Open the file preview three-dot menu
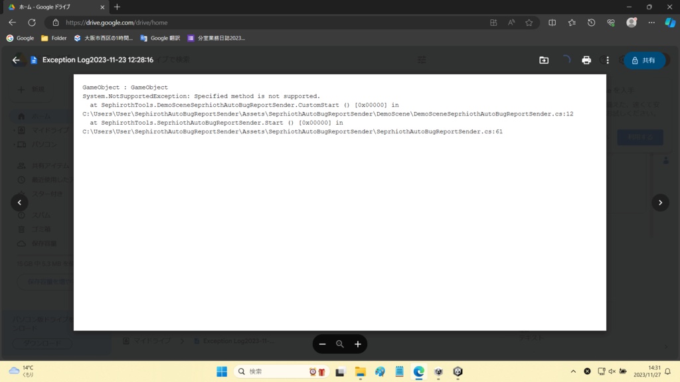 pyautogui.click(x=607, y=60)
